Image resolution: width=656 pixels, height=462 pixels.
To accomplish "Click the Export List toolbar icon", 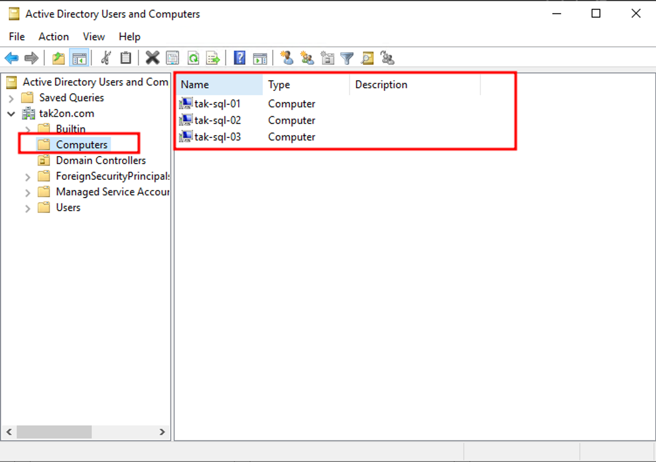I will coord(213,58).
